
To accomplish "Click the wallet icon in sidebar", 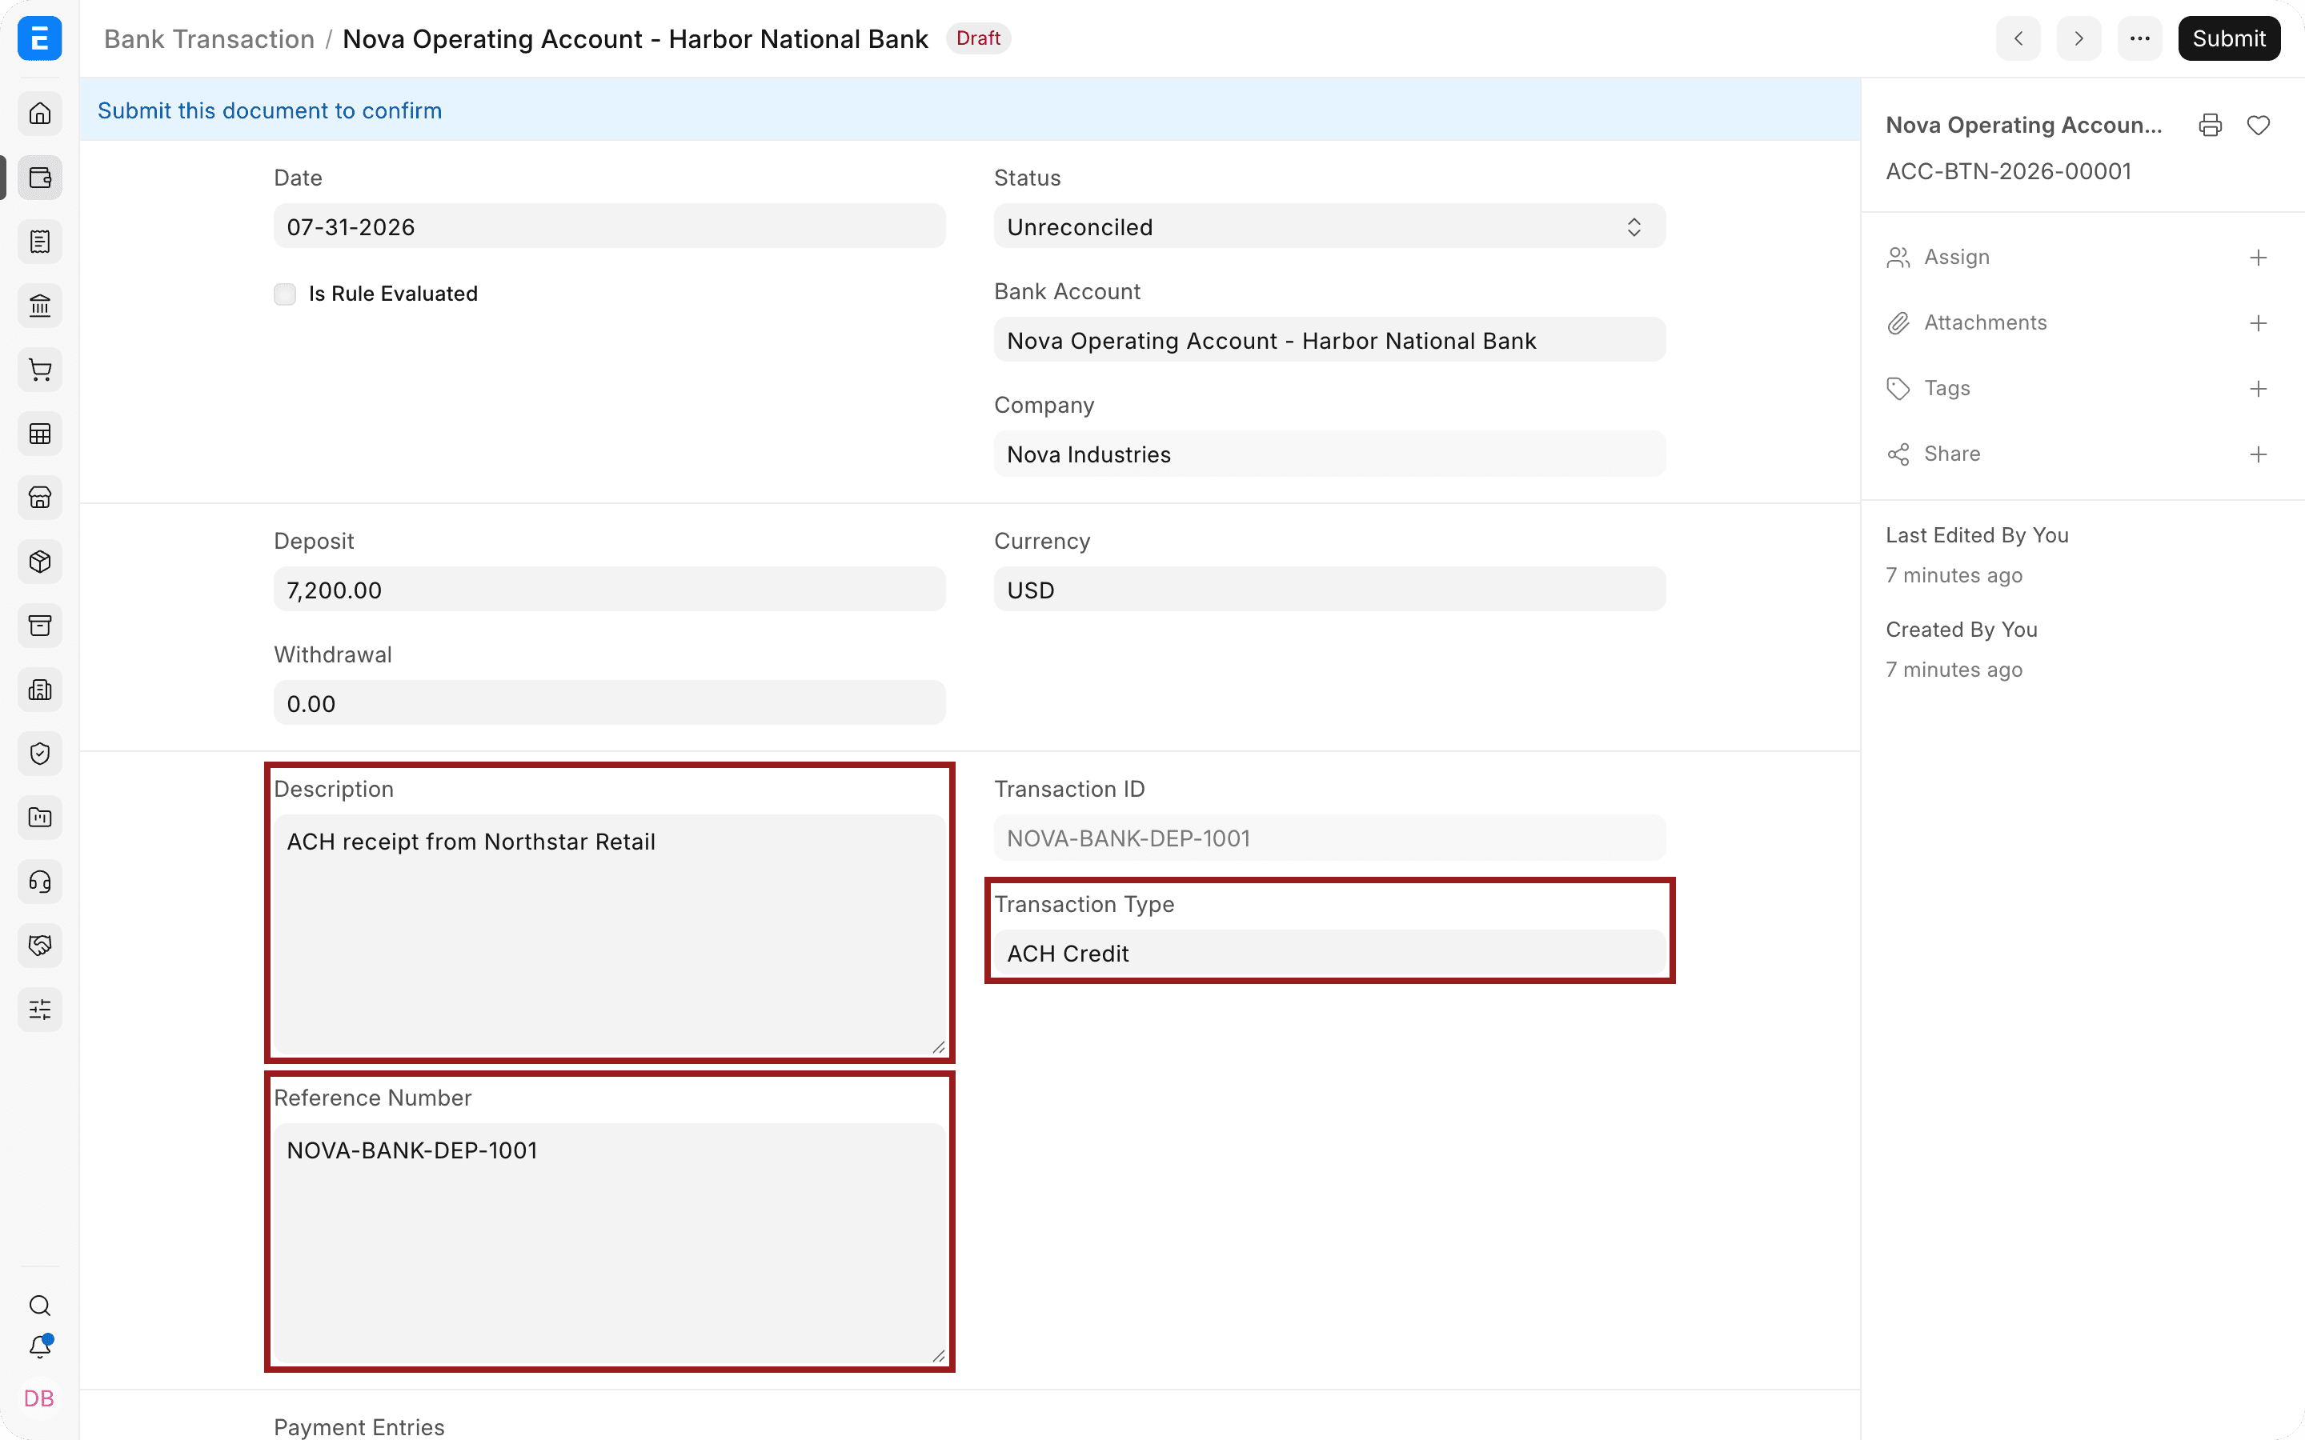I will (x=40, y=177).
